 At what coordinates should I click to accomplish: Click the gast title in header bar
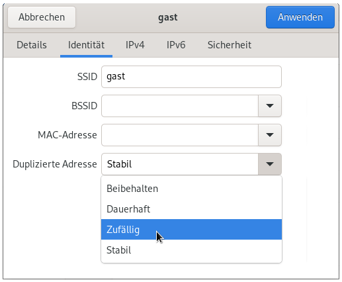(x=168, y=17)
